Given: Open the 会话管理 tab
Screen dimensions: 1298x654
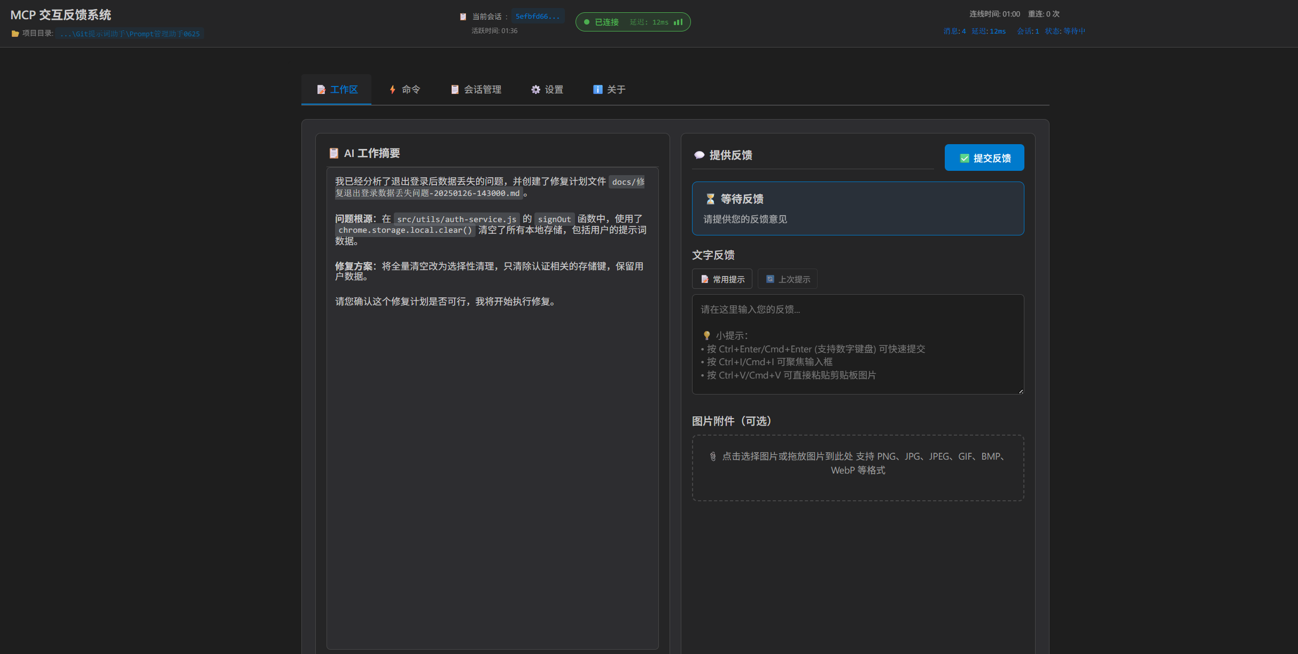Looking at the screenshot, I should click(x=476, y=90).
